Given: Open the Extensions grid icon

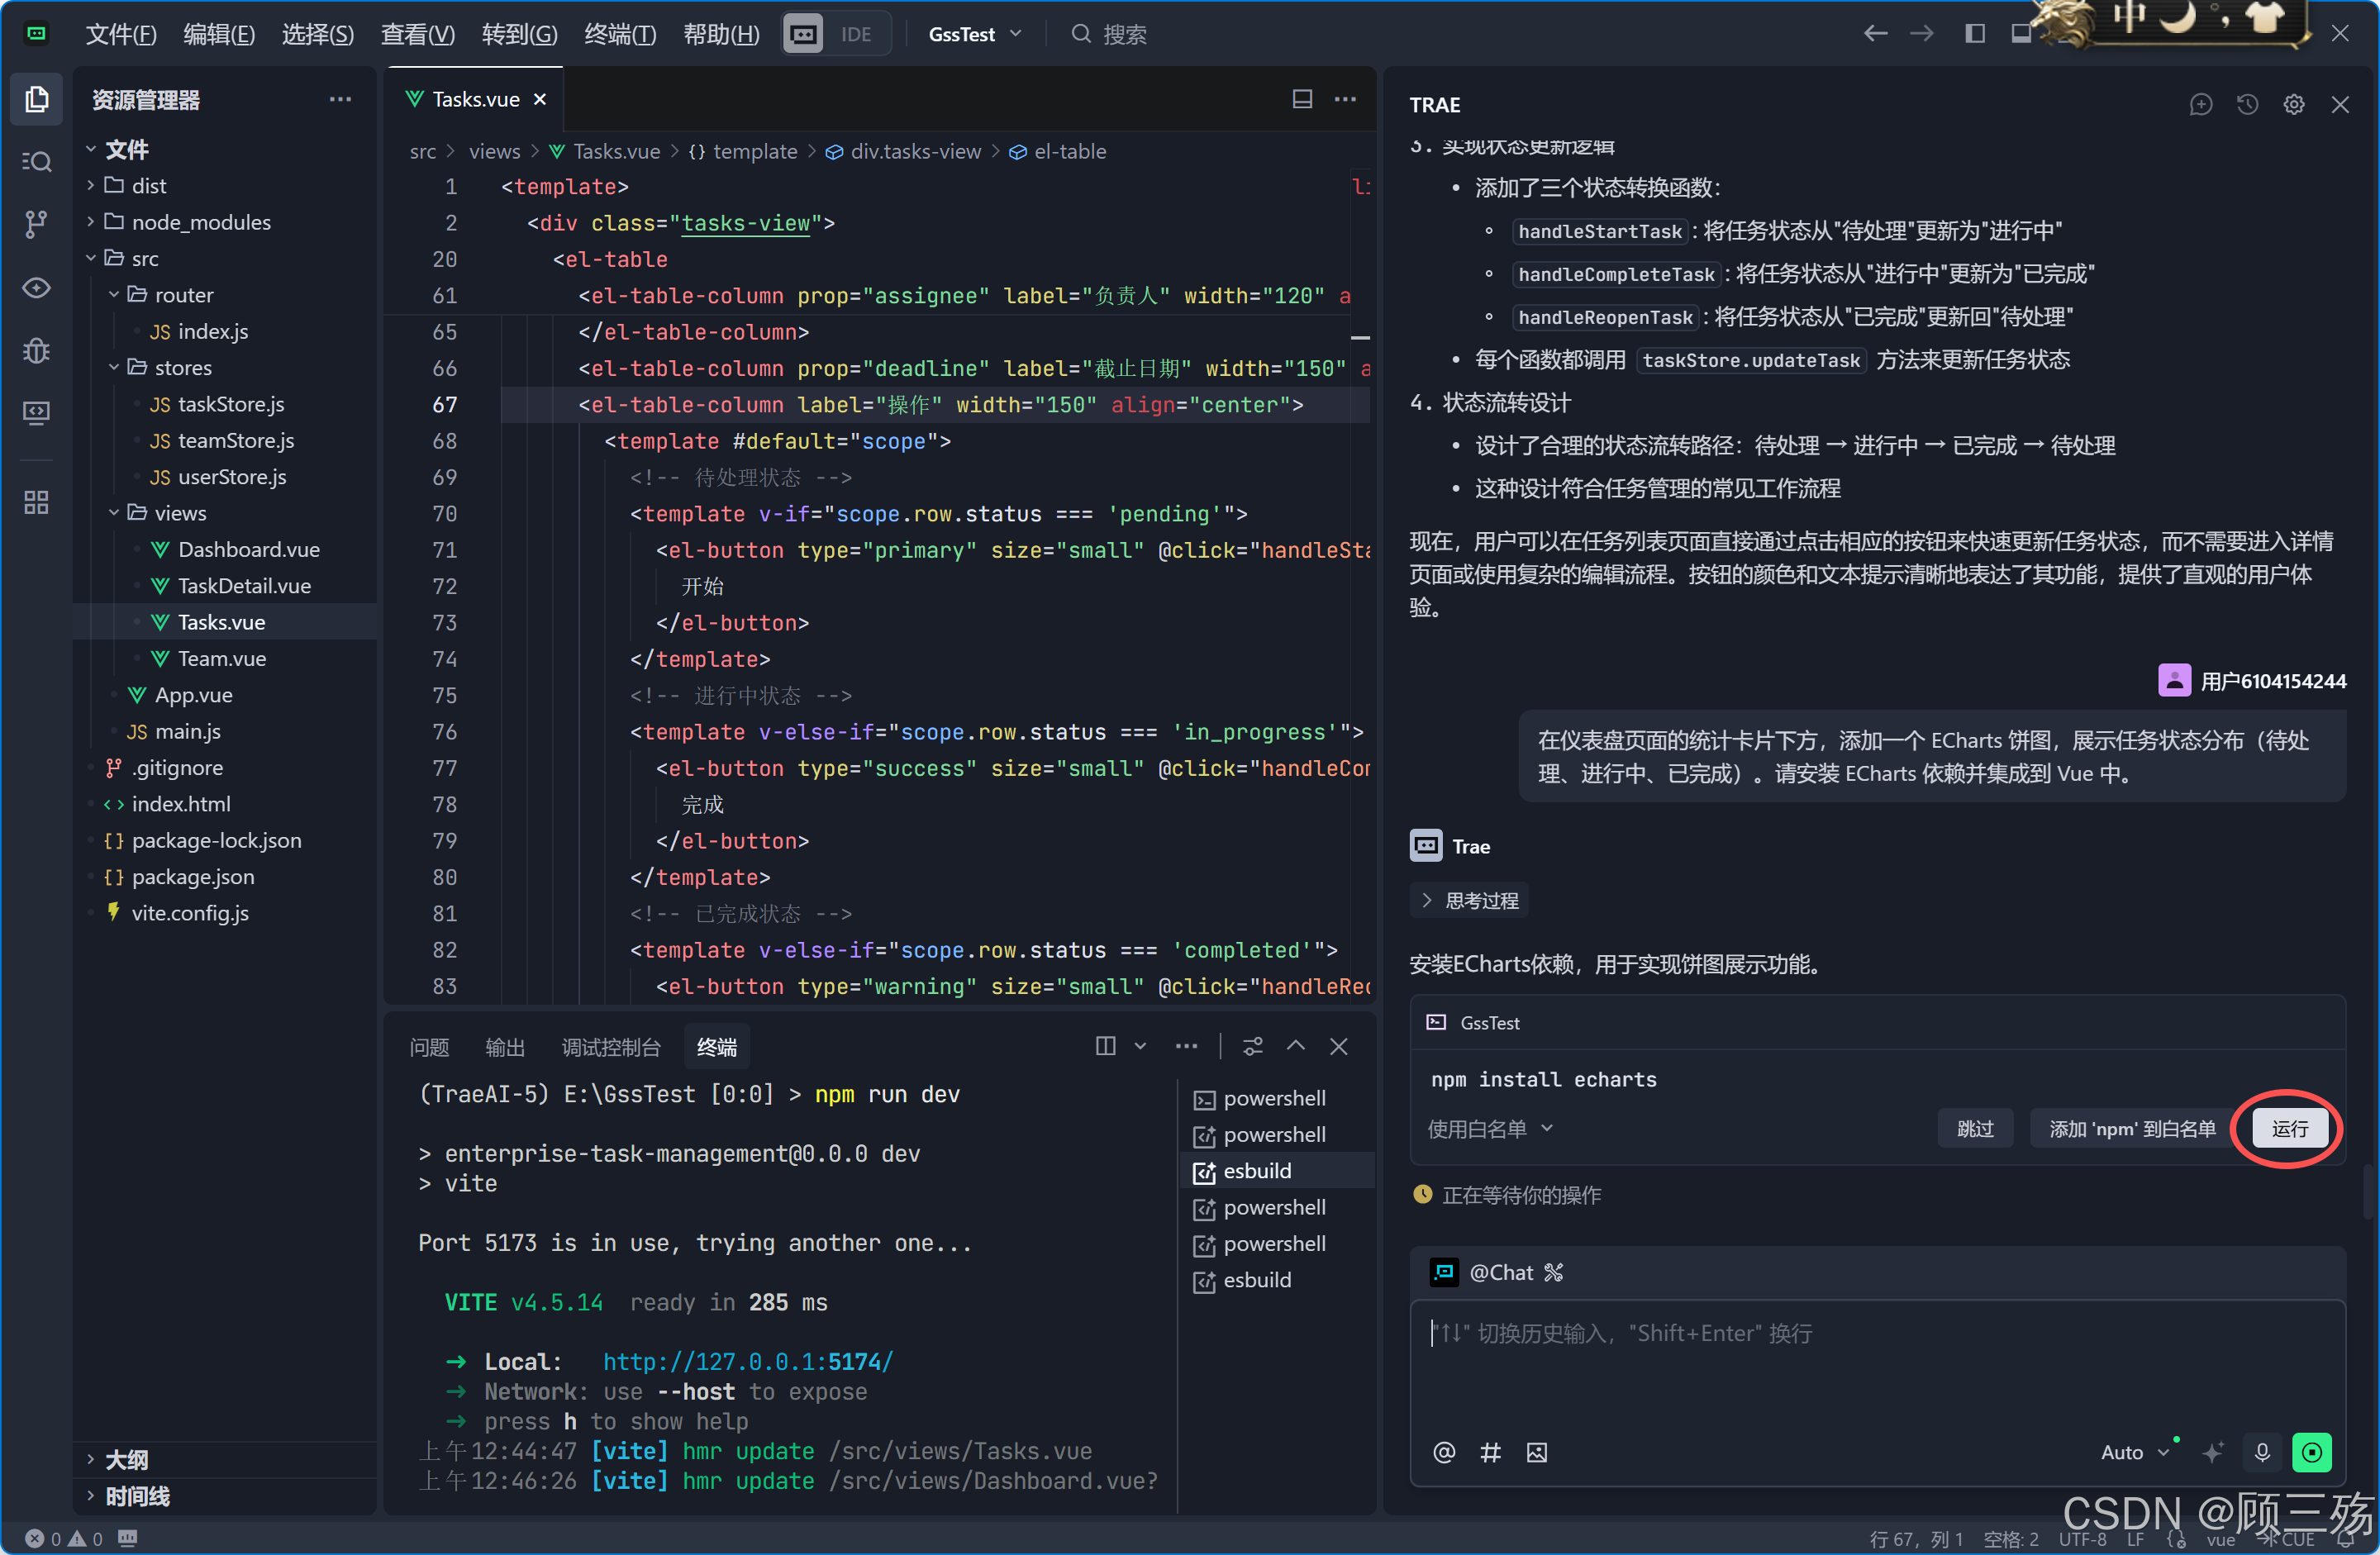Looking at the screenshot, I should [x=36, y=502].
